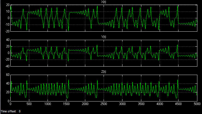Viewport: 202px width, 114px height.
Task: Select the Z(t) signal plot axes
Action: [104, 88]
